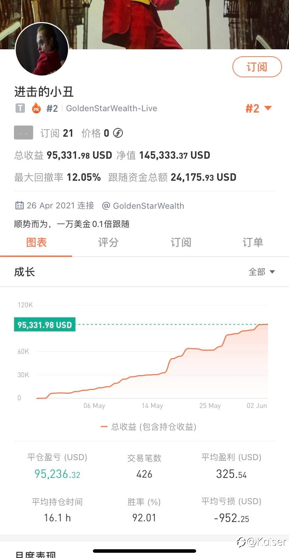Tap the @Kaiser watermark logo

tap(262, 542)
